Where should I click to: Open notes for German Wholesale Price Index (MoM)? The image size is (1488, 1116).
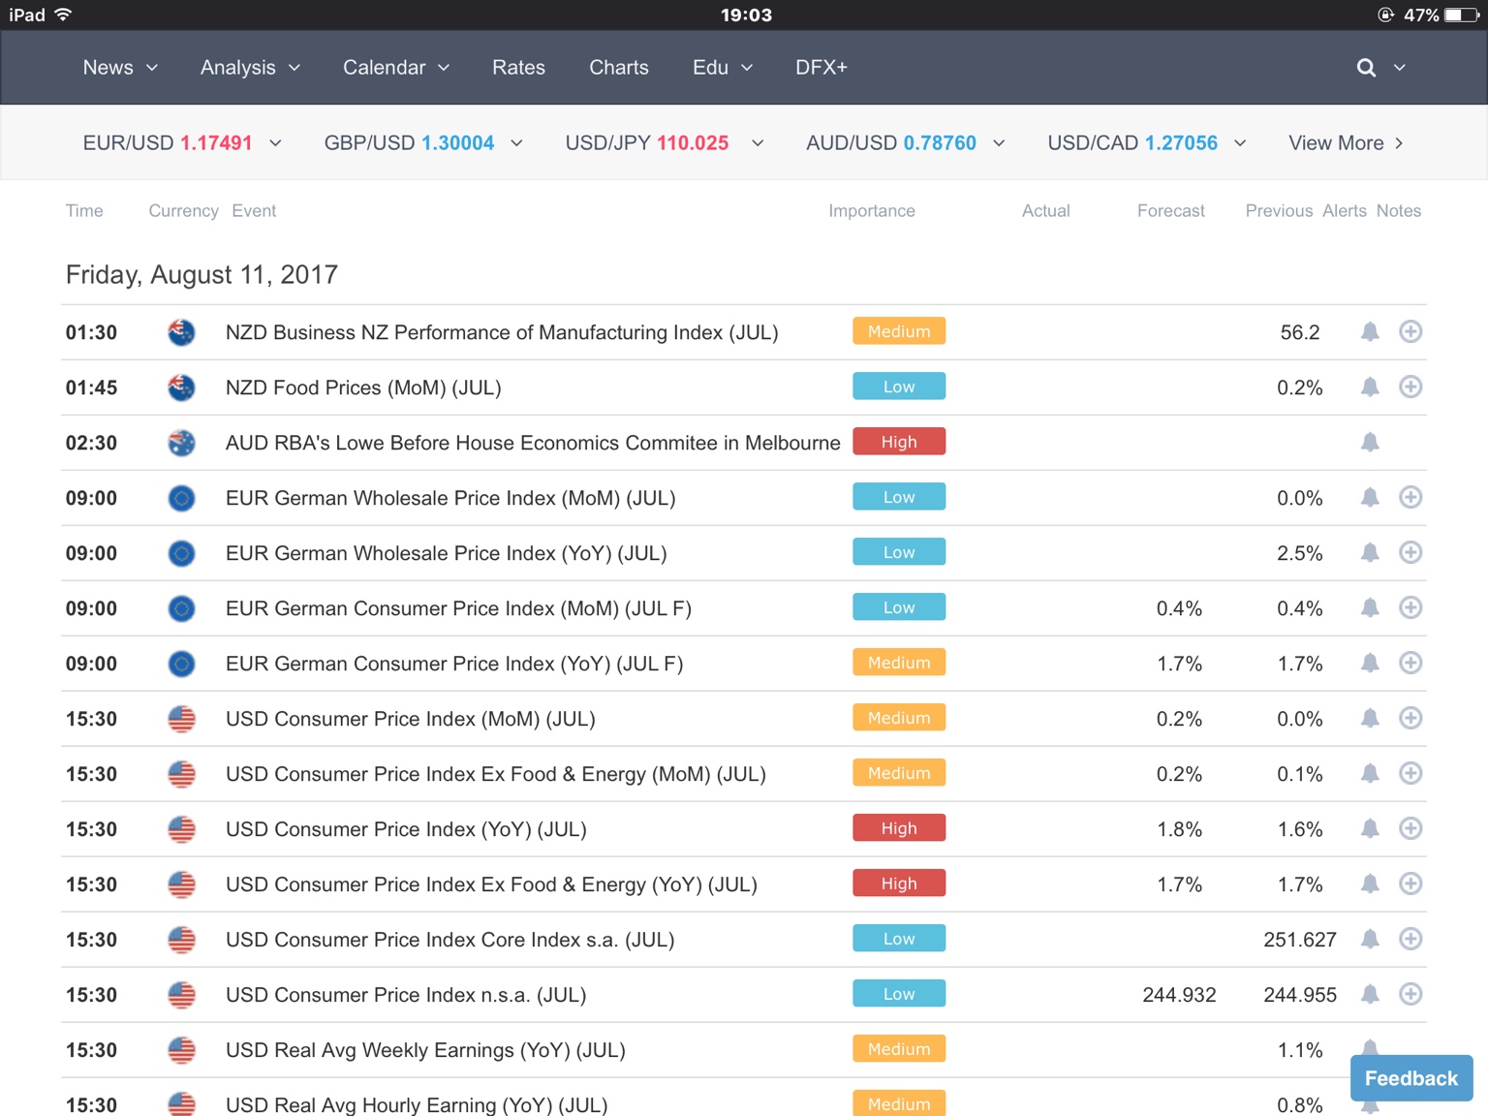[x=1410, y=498]
